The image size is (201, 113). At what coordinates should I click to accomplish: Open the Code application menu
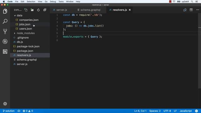(x=10, y=2)
